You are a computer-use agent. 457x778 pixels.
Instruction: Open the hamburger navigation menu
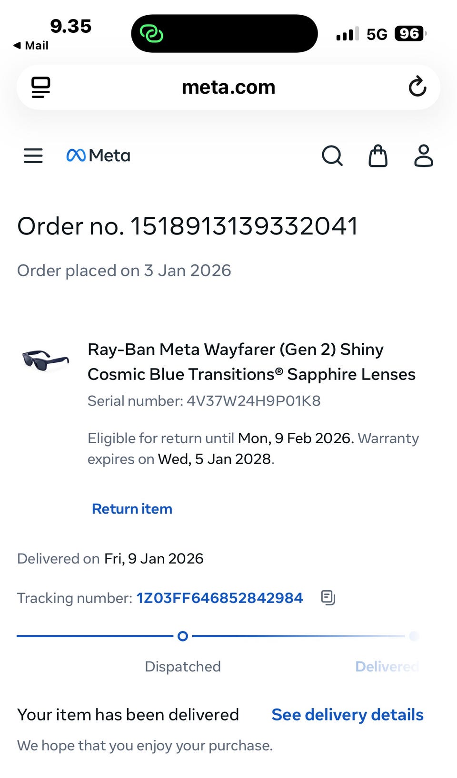point(33,156)
